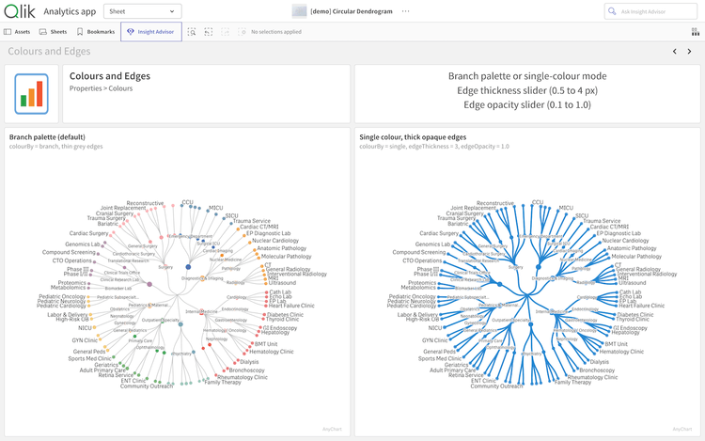Click the bar chart image tile
This screenshot has width=705, height=441.
point(31,93)
